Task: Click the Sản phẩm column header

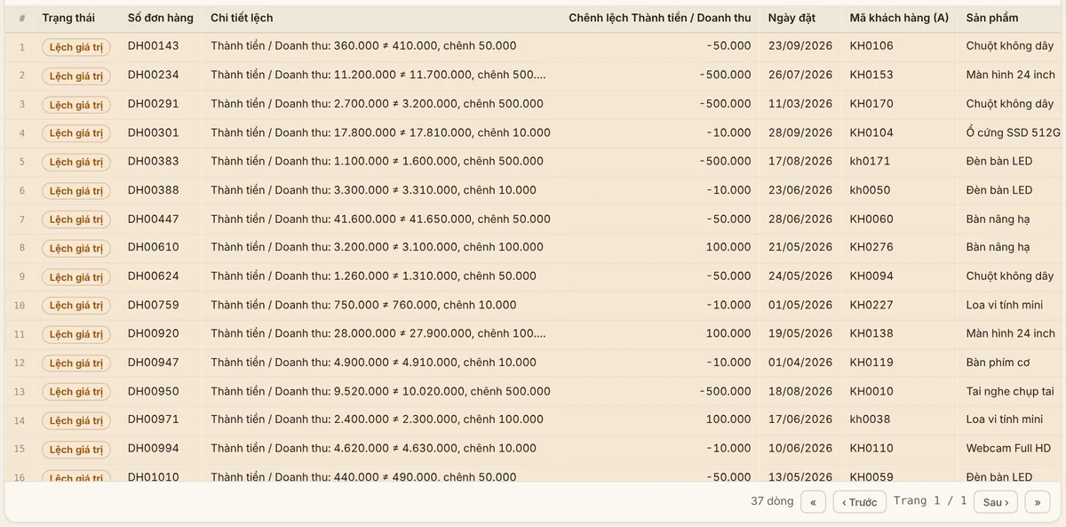Action: click(992, 18)
